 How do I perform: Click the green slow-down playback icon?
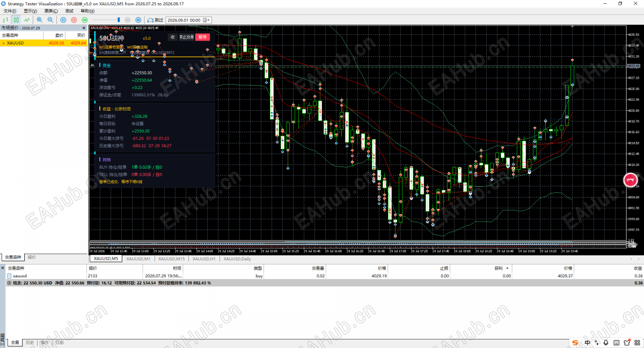85,20
